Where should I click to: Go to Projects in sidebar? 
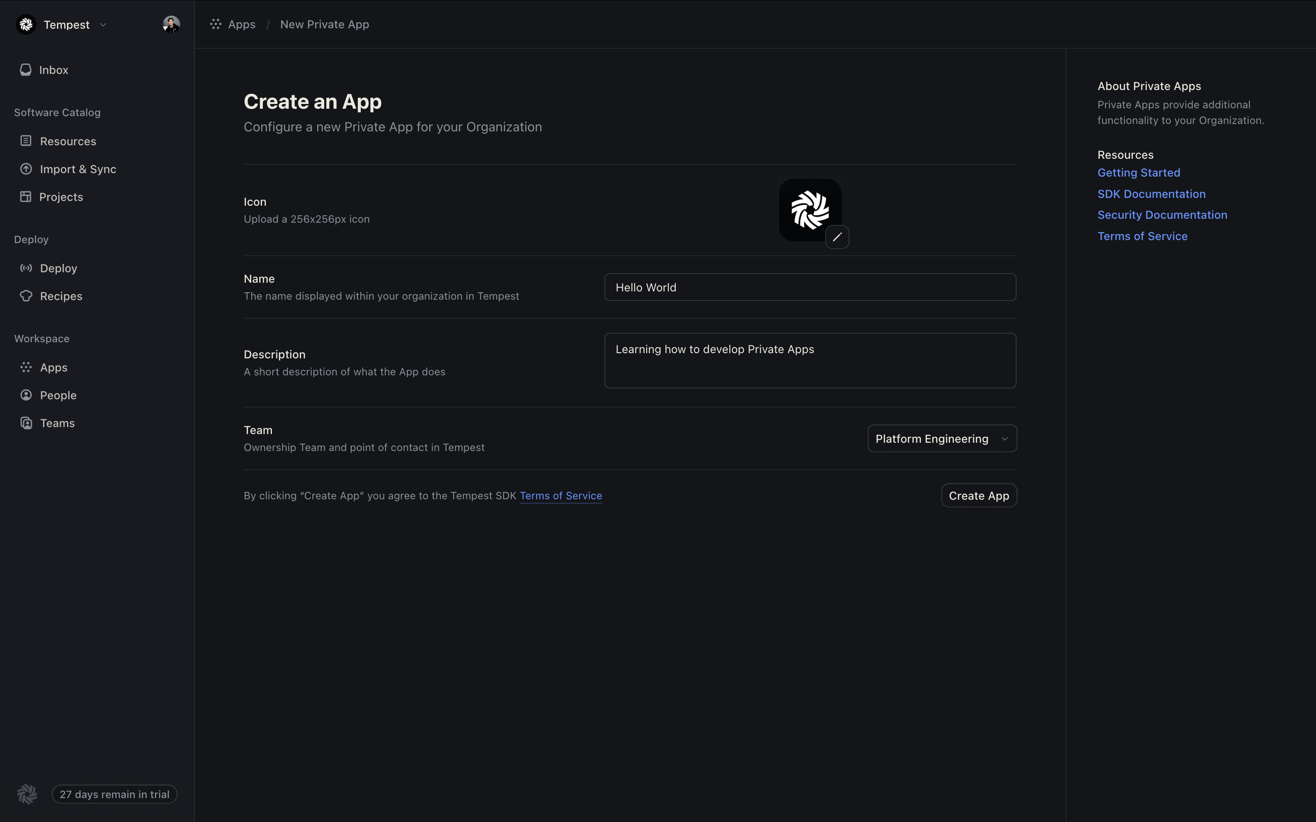pos(60,197)
